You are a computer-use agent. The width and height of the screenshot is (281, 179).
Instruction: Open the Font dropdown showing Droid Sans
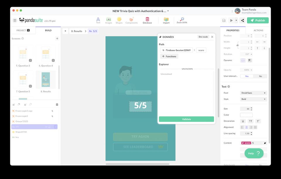pyautogui.click(x=253, y=93)
